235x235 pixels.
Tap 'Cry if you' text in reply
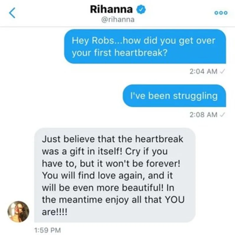146,152
